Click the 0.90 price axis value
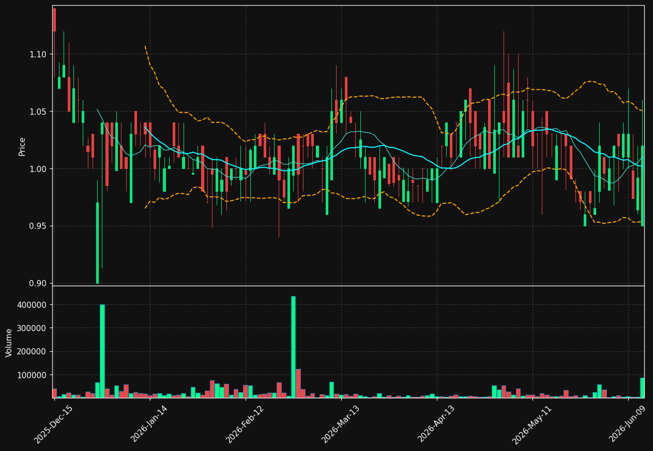This screenshot has width=653, height=451. (x=38, y=284)
